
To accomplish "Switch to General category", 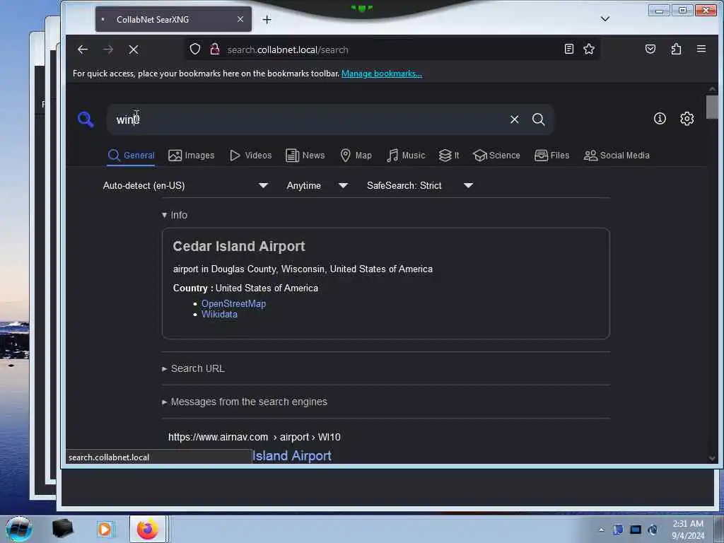I will click(x=131, y=156).
